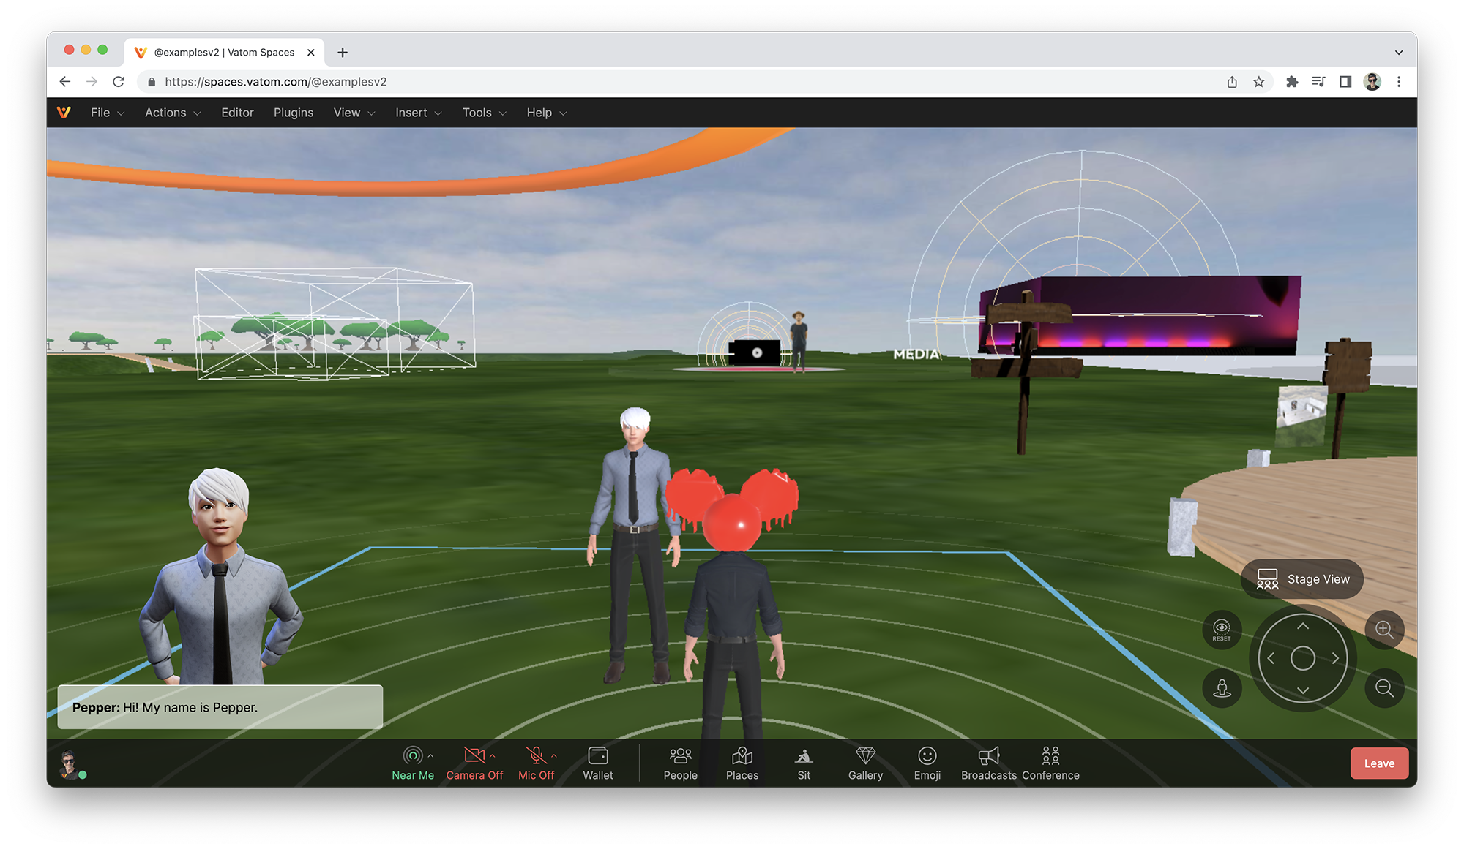Switch to Stage View
Image resolution: width=1464 pixels, height=849 pixels.
(x=1302, y=579)
